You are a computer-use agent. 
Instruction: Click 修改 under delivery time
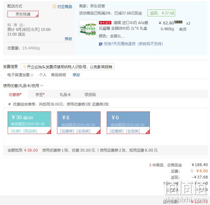coord(68,39)
